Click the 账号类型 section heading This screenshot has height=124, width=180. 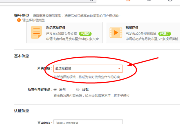[21, 15]
